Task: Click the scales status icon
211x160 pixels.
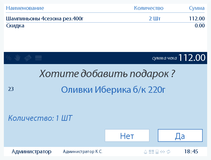Action: 145,152
